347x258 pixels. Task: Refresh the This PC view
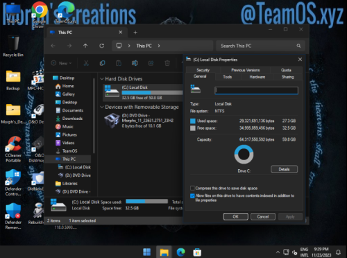101,46
